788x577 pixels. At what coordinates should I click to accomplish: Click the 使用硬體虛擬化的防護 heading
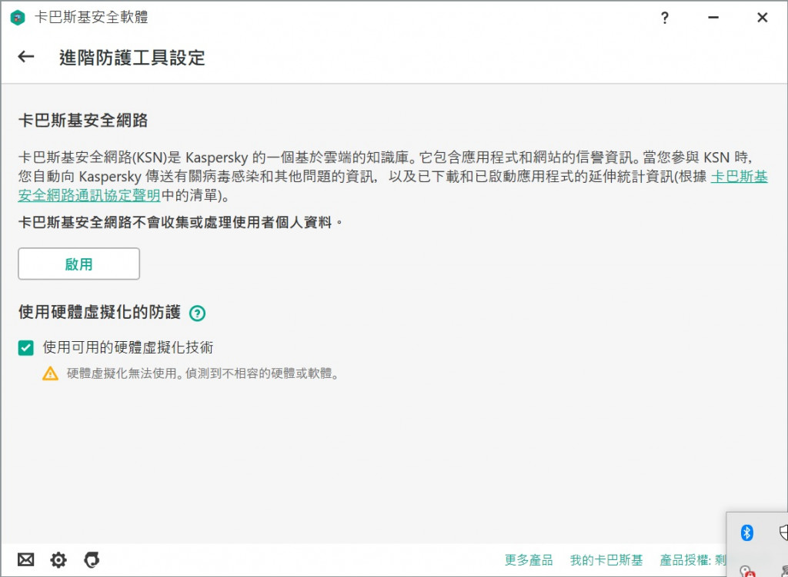tap(99, 312)
